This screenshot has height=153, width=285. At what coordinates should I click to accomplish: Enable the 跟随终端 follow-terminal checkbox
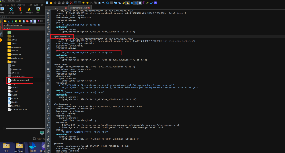[x=35, y=139]
